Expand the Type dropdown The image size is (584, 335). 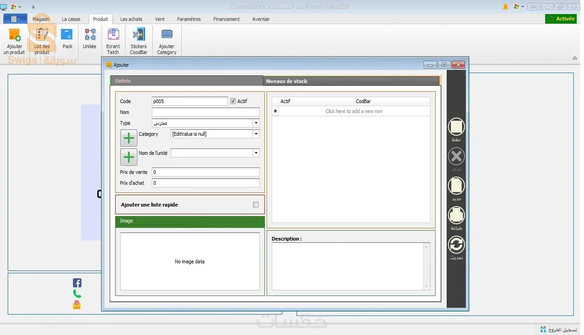256,123
